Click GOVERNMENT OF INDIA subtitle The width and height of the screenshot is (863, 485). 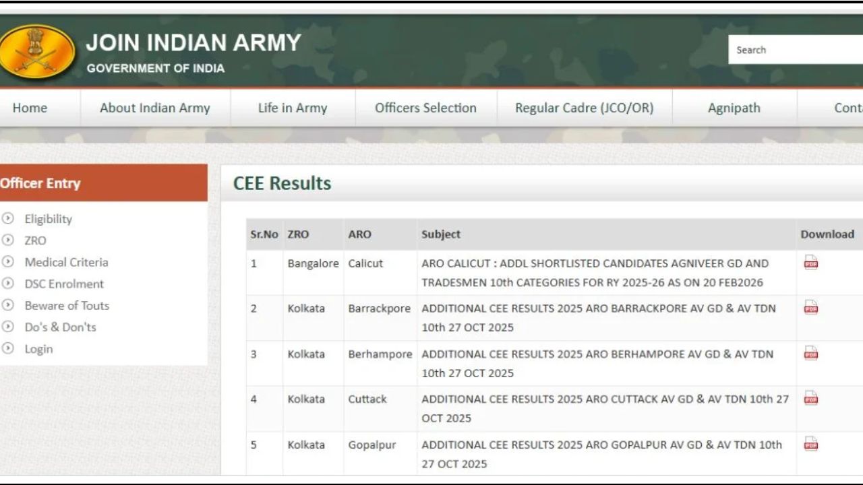pos(156,69)
